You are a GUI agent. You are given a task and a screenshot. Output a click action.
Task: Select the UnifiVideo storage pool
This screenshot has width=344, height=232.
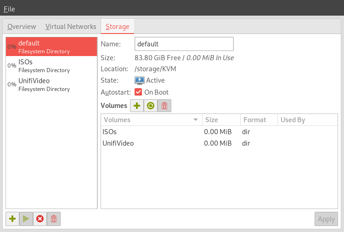pyautogui.click(x=51, y=85)
